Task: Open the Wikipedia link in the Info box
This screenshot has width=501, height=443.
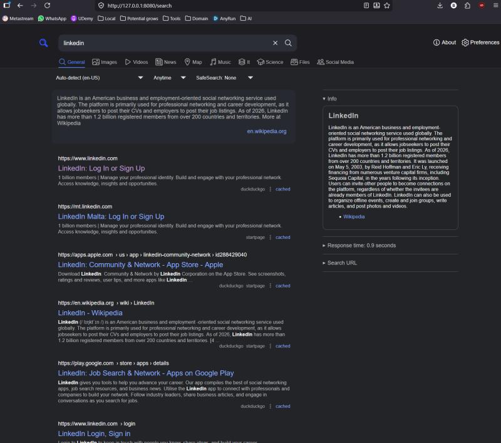Action: 354,217
